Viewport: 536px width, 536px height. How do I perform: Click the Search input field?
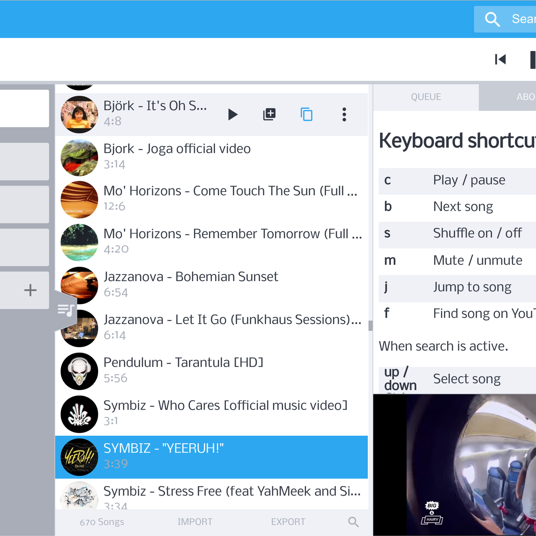(505, 19)
